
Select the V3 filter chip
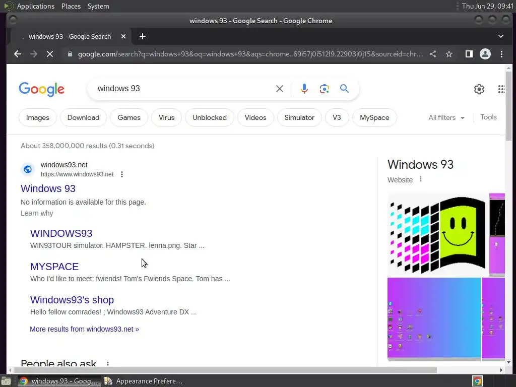[337, 117]
